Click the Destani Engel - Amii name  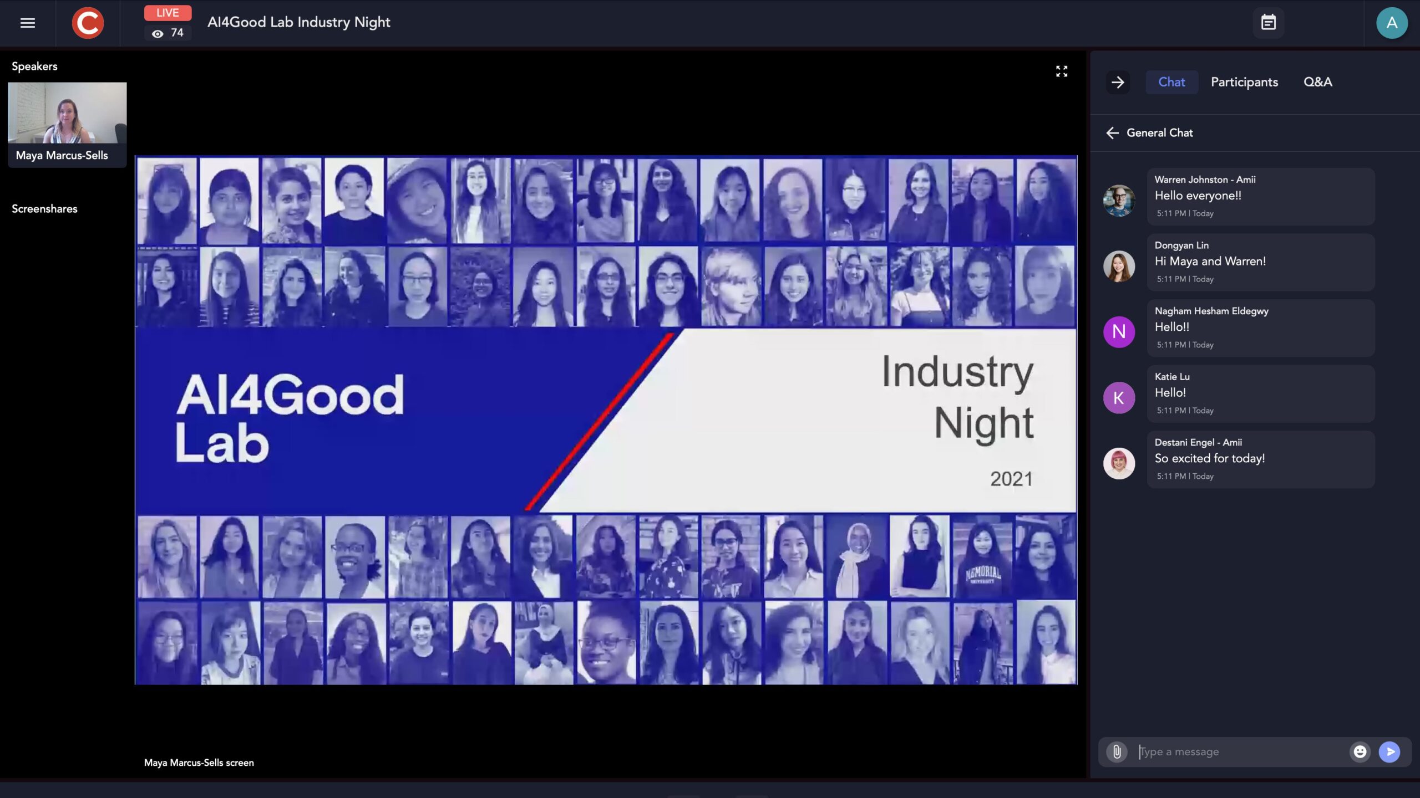[x=1198, y=442]
